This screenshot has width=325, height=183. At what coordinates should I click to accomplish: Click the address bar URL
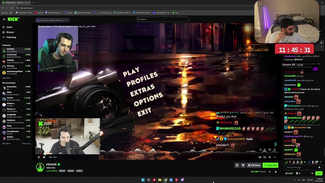[26, 8]
